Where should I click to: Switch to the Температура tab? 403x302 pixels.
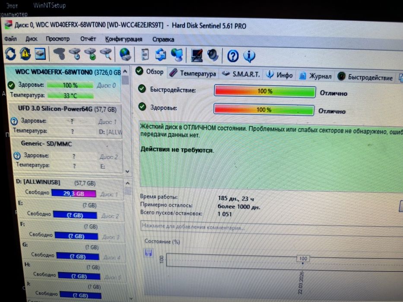[193, 73]
